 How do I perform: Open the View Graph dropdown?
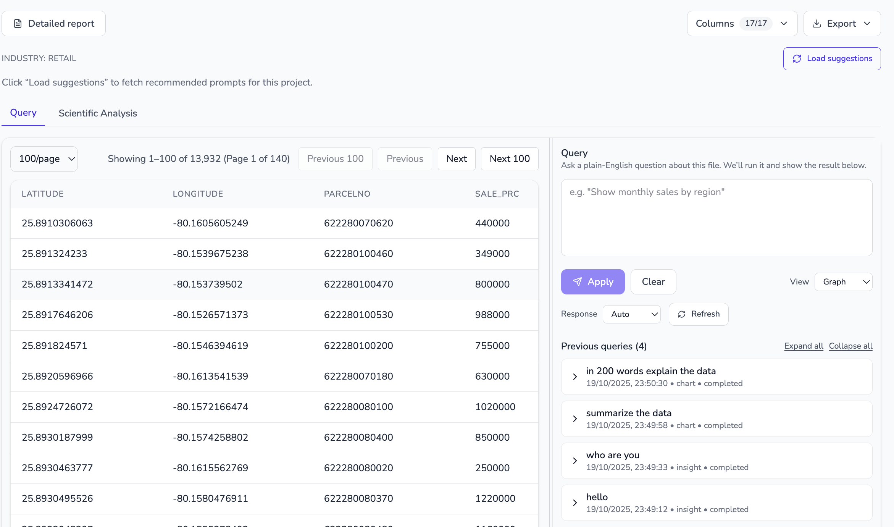(x=843, y=282)
